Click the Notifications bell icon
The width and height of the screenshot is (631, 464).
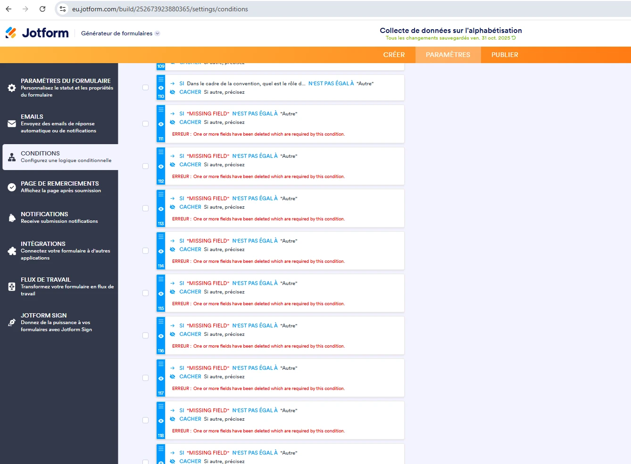coord(11,217)
